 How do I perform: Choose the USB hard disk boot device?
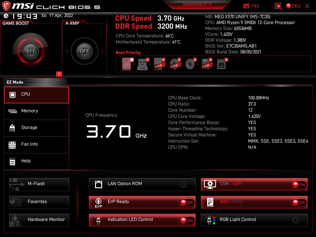(x=159, y=64)
